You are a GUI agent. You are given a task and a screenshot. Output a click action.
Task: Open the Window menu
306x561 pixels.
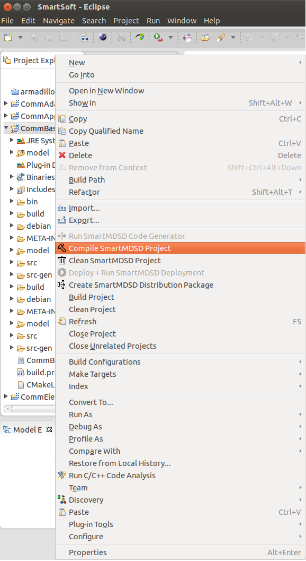[x=182, y=21]
